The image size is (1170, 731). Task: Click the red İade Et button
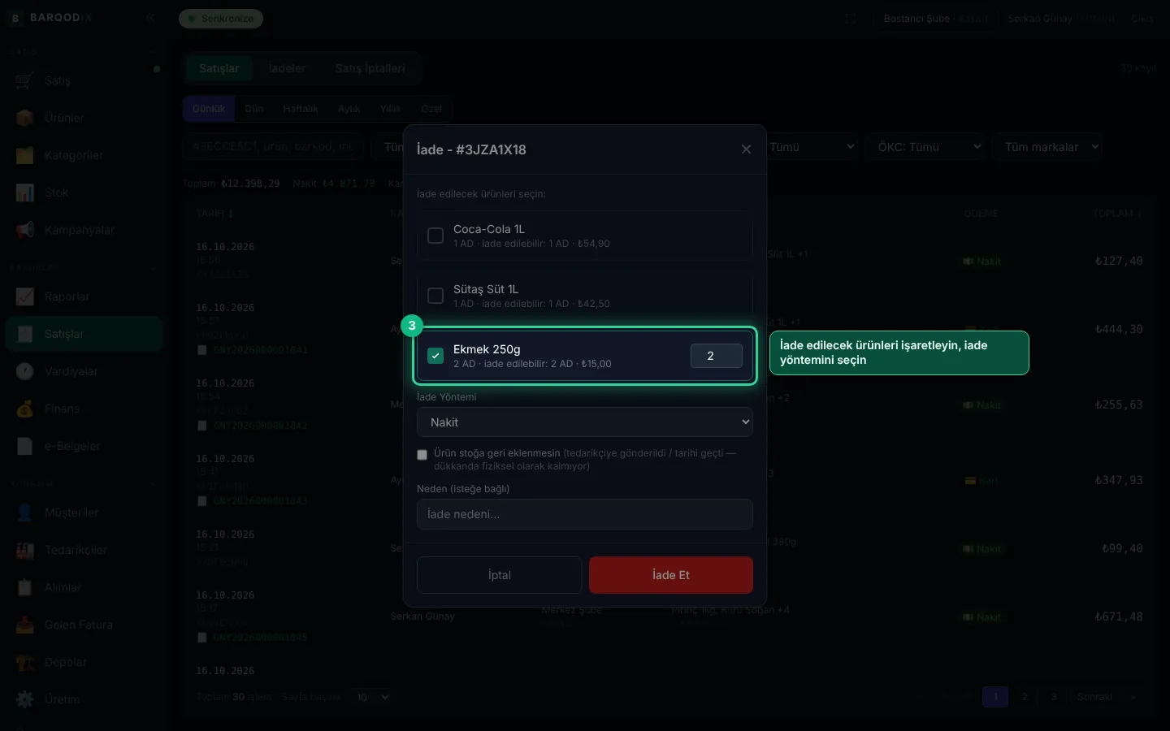671,575
